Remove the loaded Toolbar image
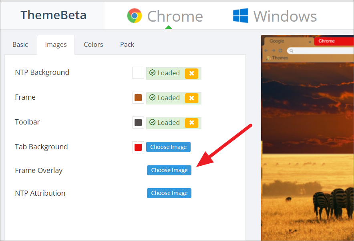 click(191, 123)
